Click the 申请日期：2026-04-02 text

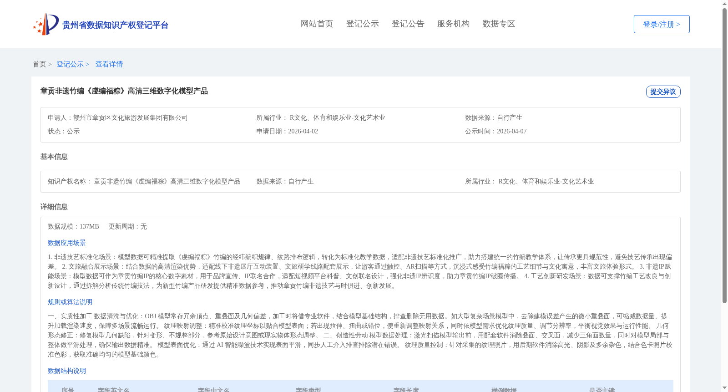(x=287, y=131)
